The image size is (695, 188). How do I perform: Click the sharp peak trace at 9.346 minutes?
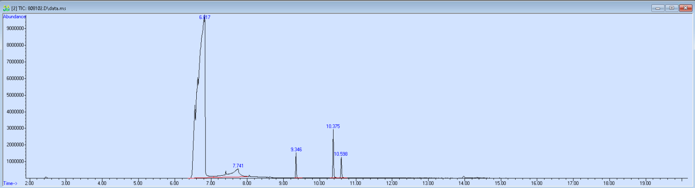pos(296,165)
